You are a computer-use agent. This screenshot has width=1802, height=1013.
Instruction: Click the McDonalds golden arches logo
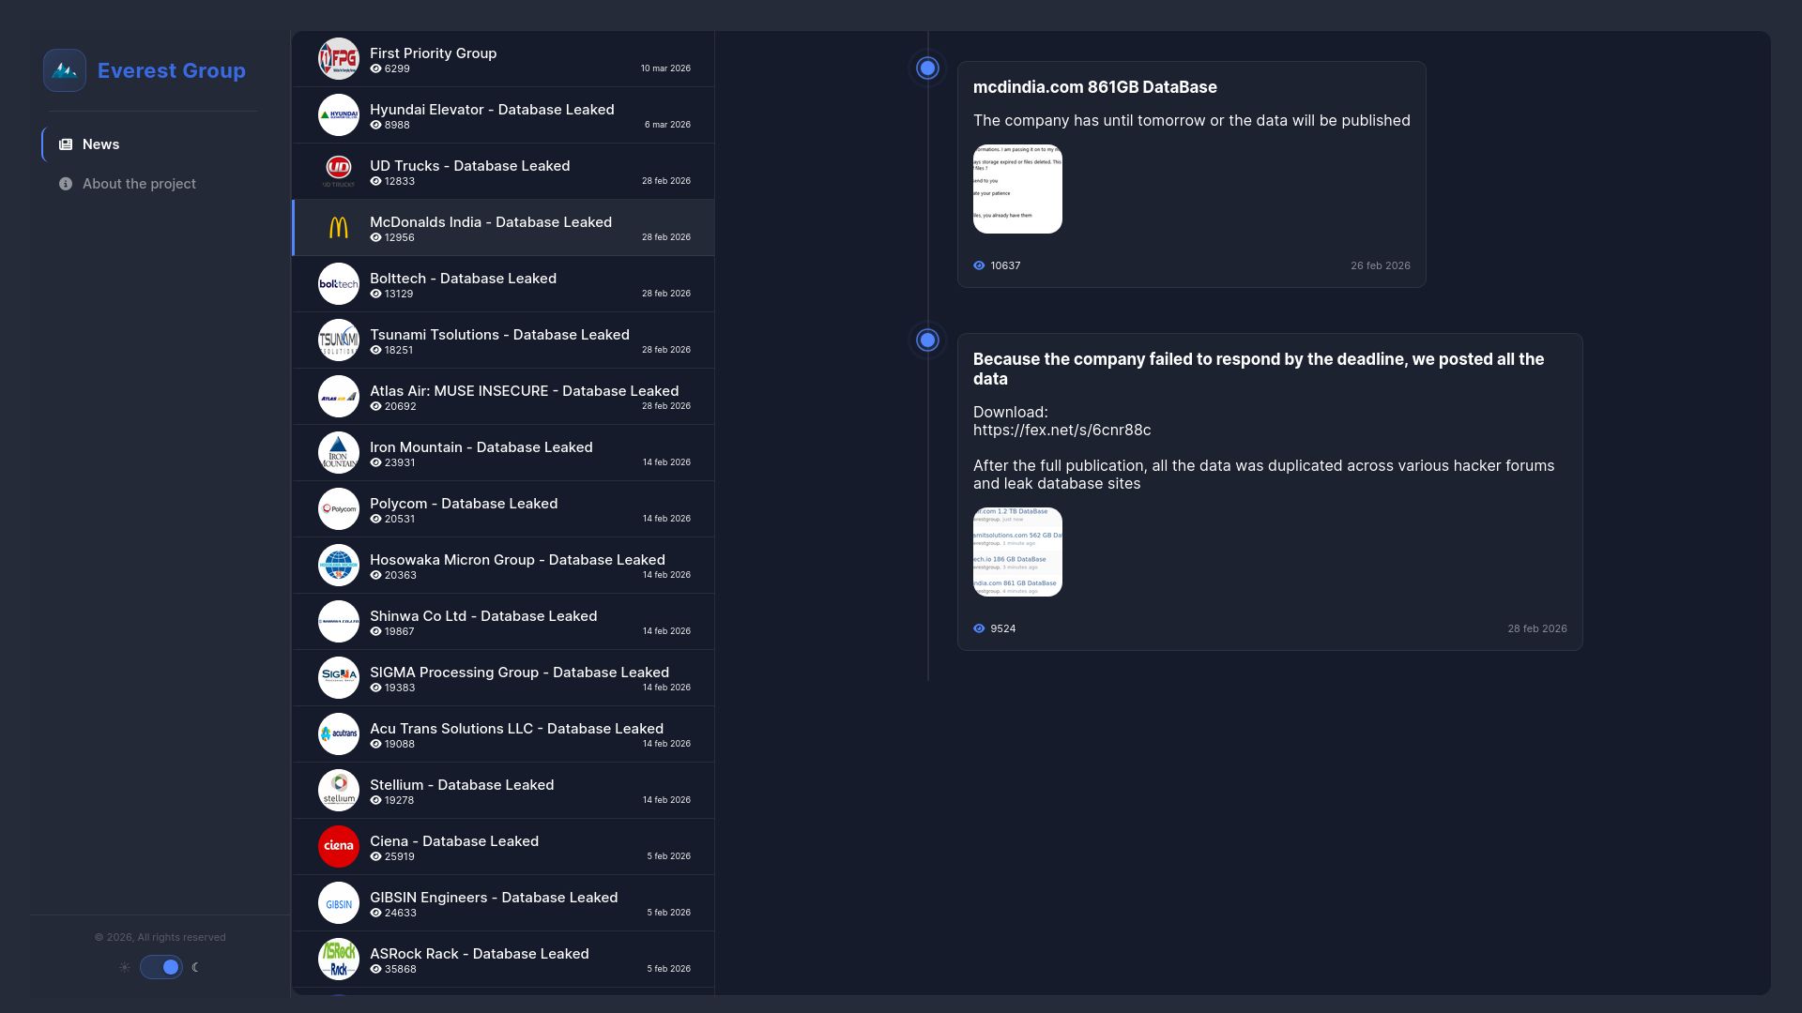click(x=339, y=228)
